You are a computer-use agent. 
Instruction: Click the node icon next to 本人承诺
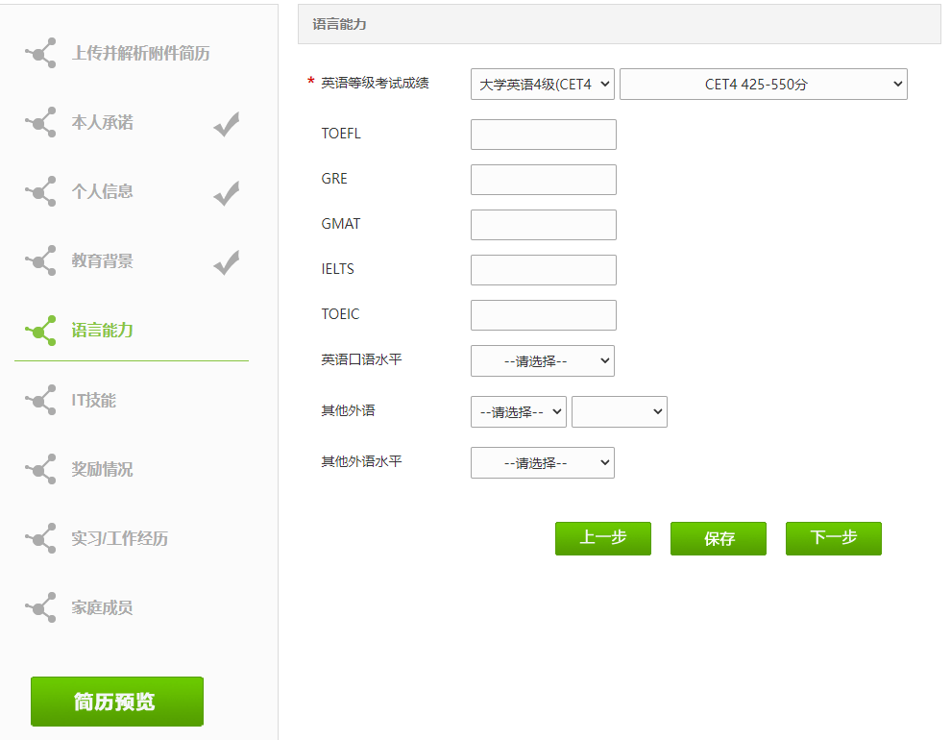point(40,122)
